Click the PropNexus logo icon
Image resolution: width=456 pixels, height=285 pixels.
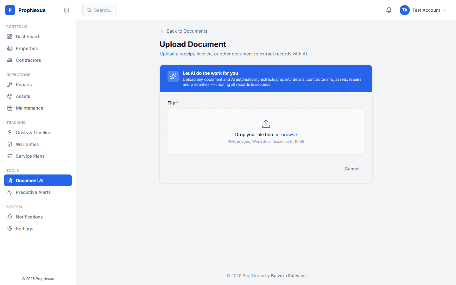point(10,10)
